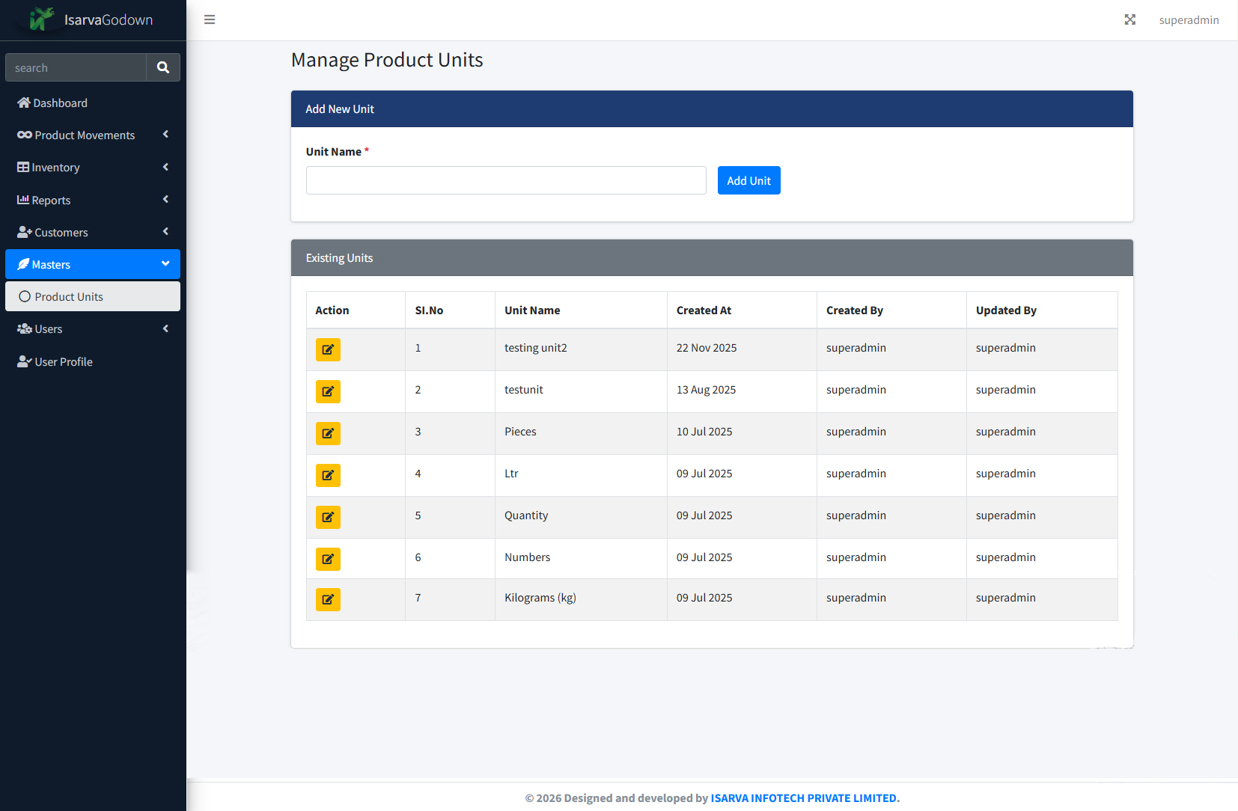Image resolution: width=1238 pixels, height=811 pixels.
Task: Click the sidebar search magnifier button
Action: [163, 67]
